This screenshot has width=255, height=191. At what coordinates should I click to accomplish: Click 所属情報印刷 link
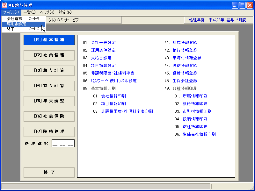[x=195, y=96]
